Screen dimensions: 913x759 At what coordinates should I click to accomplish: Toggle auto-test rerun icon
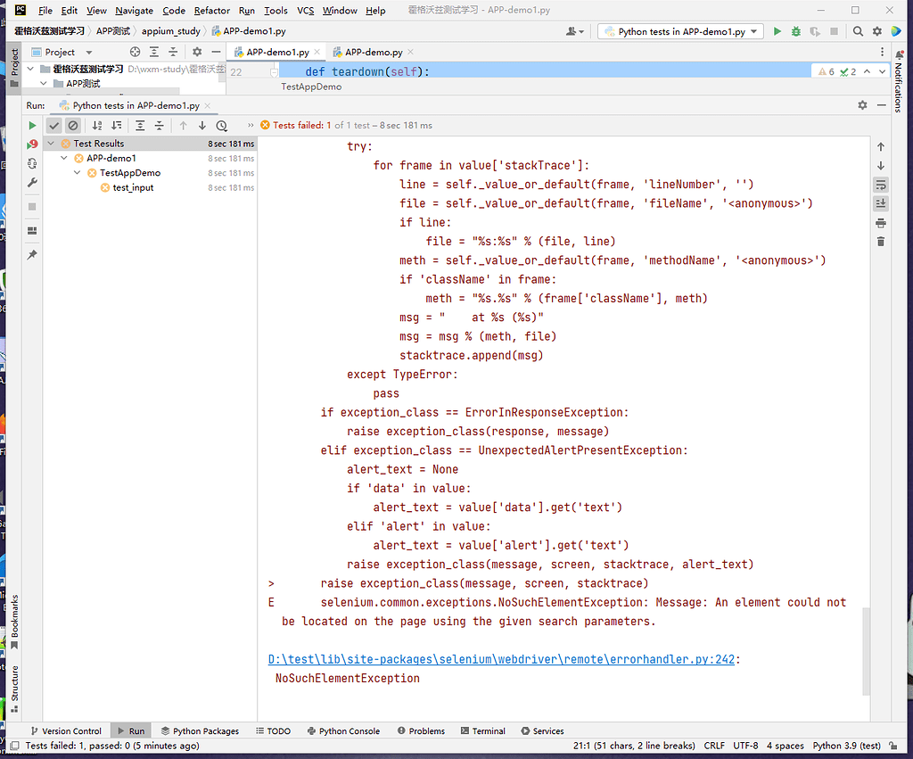(32, 164)
